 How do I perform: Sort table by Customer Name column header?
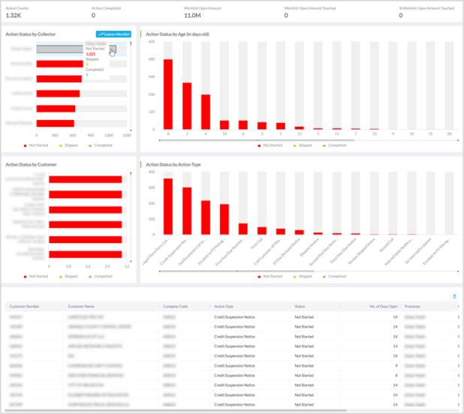tap(81, 307)
